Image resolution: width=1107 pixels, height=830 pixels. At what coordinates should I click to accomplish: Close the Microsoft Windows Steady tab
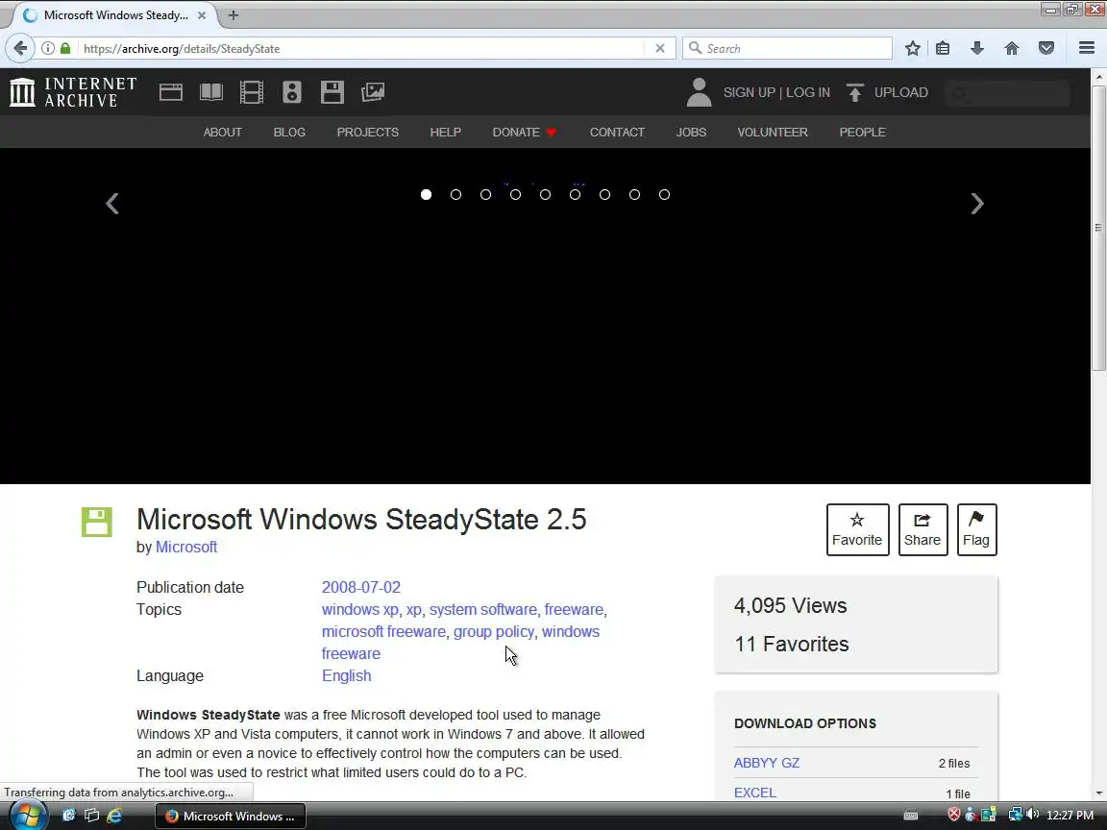(202, 14)
